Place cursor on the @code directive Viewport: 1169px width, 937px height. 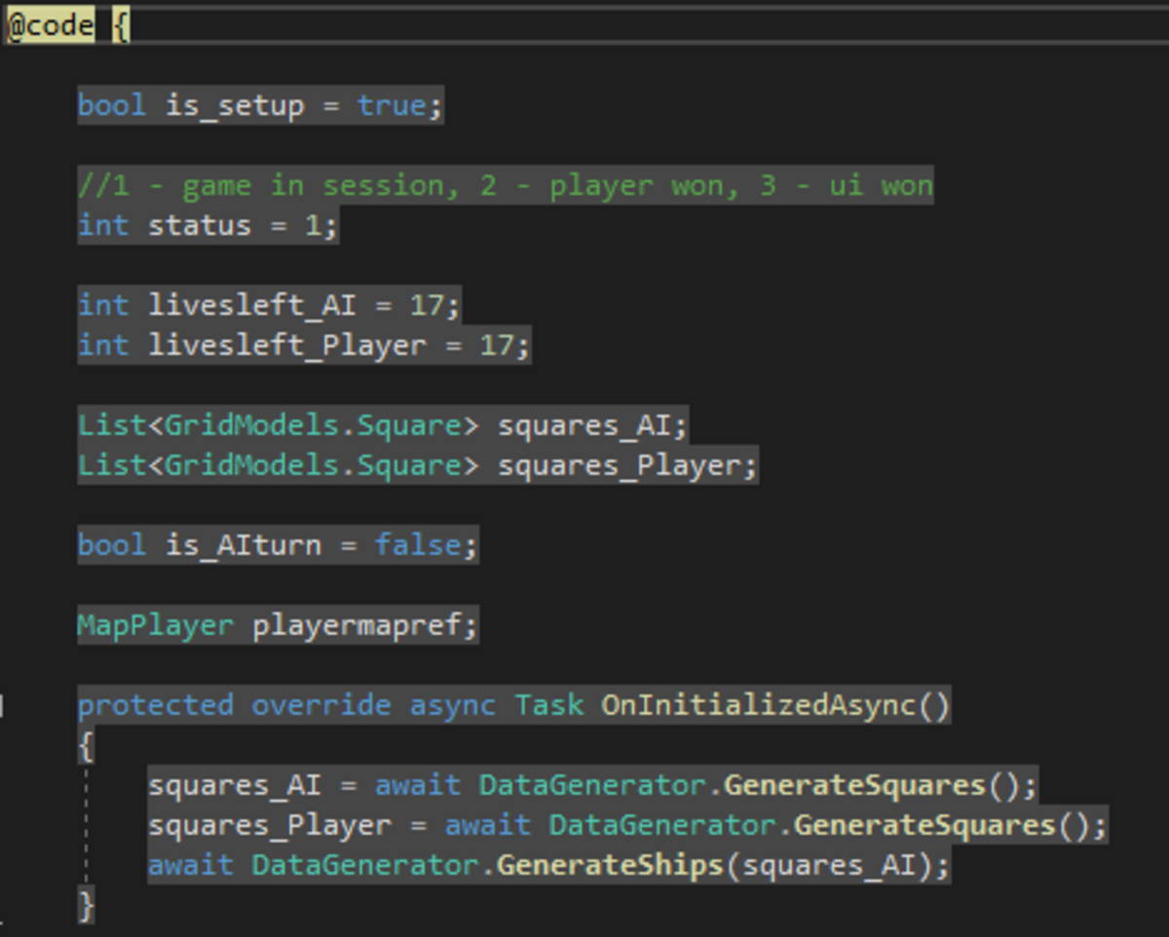coord(47,24)
